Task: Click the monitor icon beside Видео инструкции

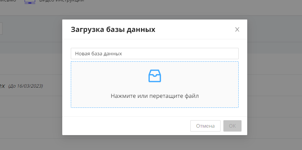Action: pos(30,1)
